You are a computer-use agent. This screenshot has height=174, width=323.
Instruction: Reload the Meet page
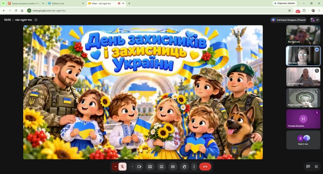(16, 11)
